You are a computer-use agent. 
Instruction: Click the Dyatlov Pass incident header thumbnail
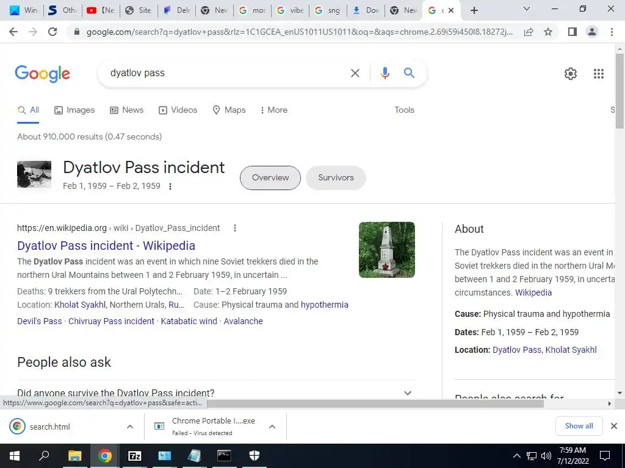pos(34,174)
